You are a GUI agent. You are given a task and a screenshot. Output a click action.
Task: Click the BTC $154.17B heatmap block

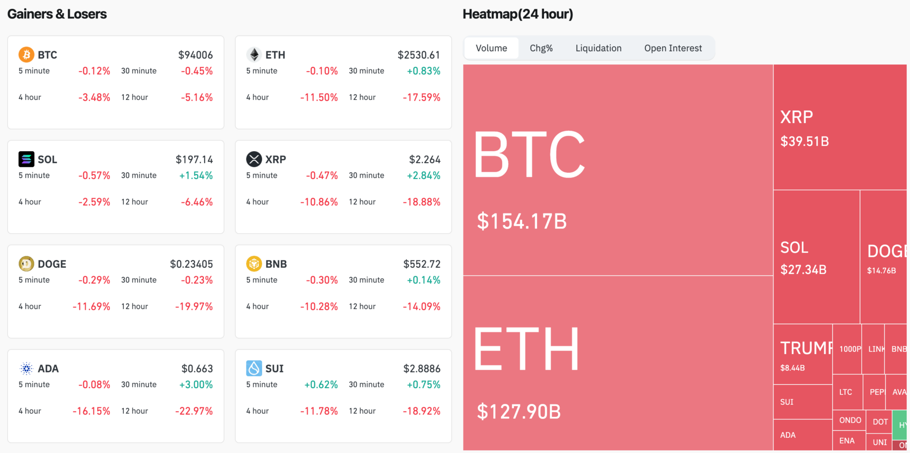[x=618, y=170]
